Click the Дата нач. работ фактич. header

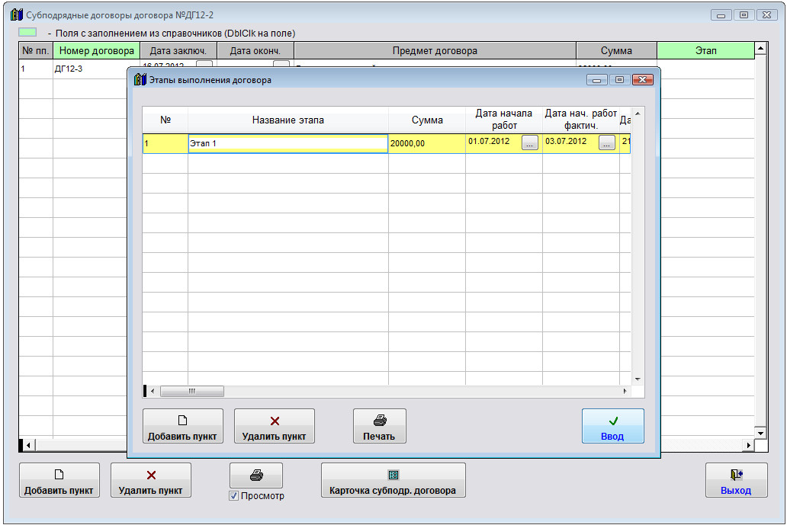coord(580,120)
